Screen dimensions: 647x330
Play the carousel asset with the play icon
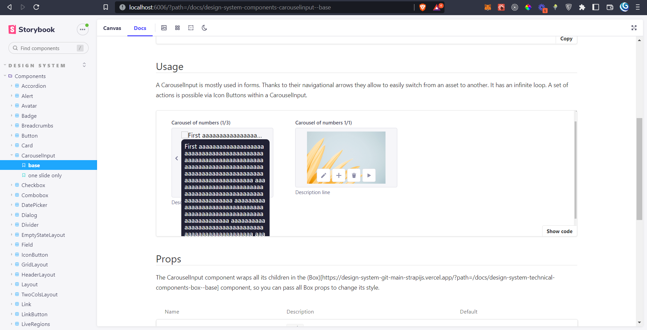tap(369, 175)
